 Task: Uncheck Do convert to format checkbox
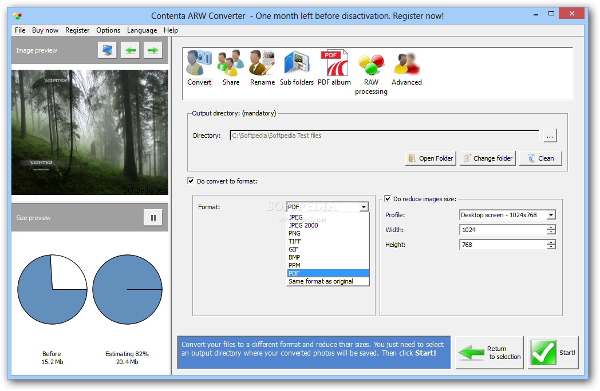click(191, 181)
